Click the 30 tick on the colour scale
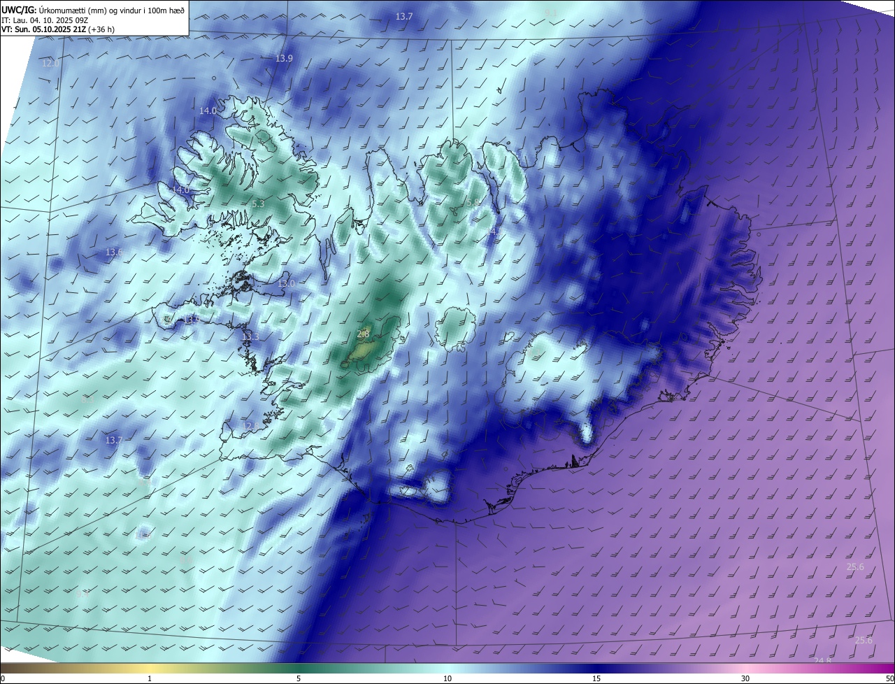 (x=745, y=678)
